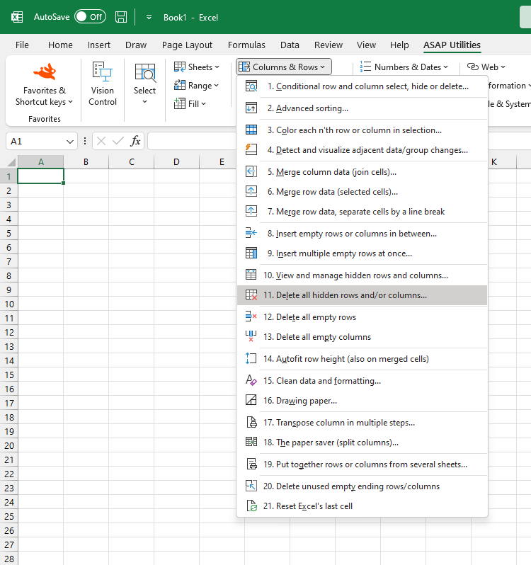The image size is (531, 565).
Task: Click The paper saver split columns icon
Action: click(251, 442)
